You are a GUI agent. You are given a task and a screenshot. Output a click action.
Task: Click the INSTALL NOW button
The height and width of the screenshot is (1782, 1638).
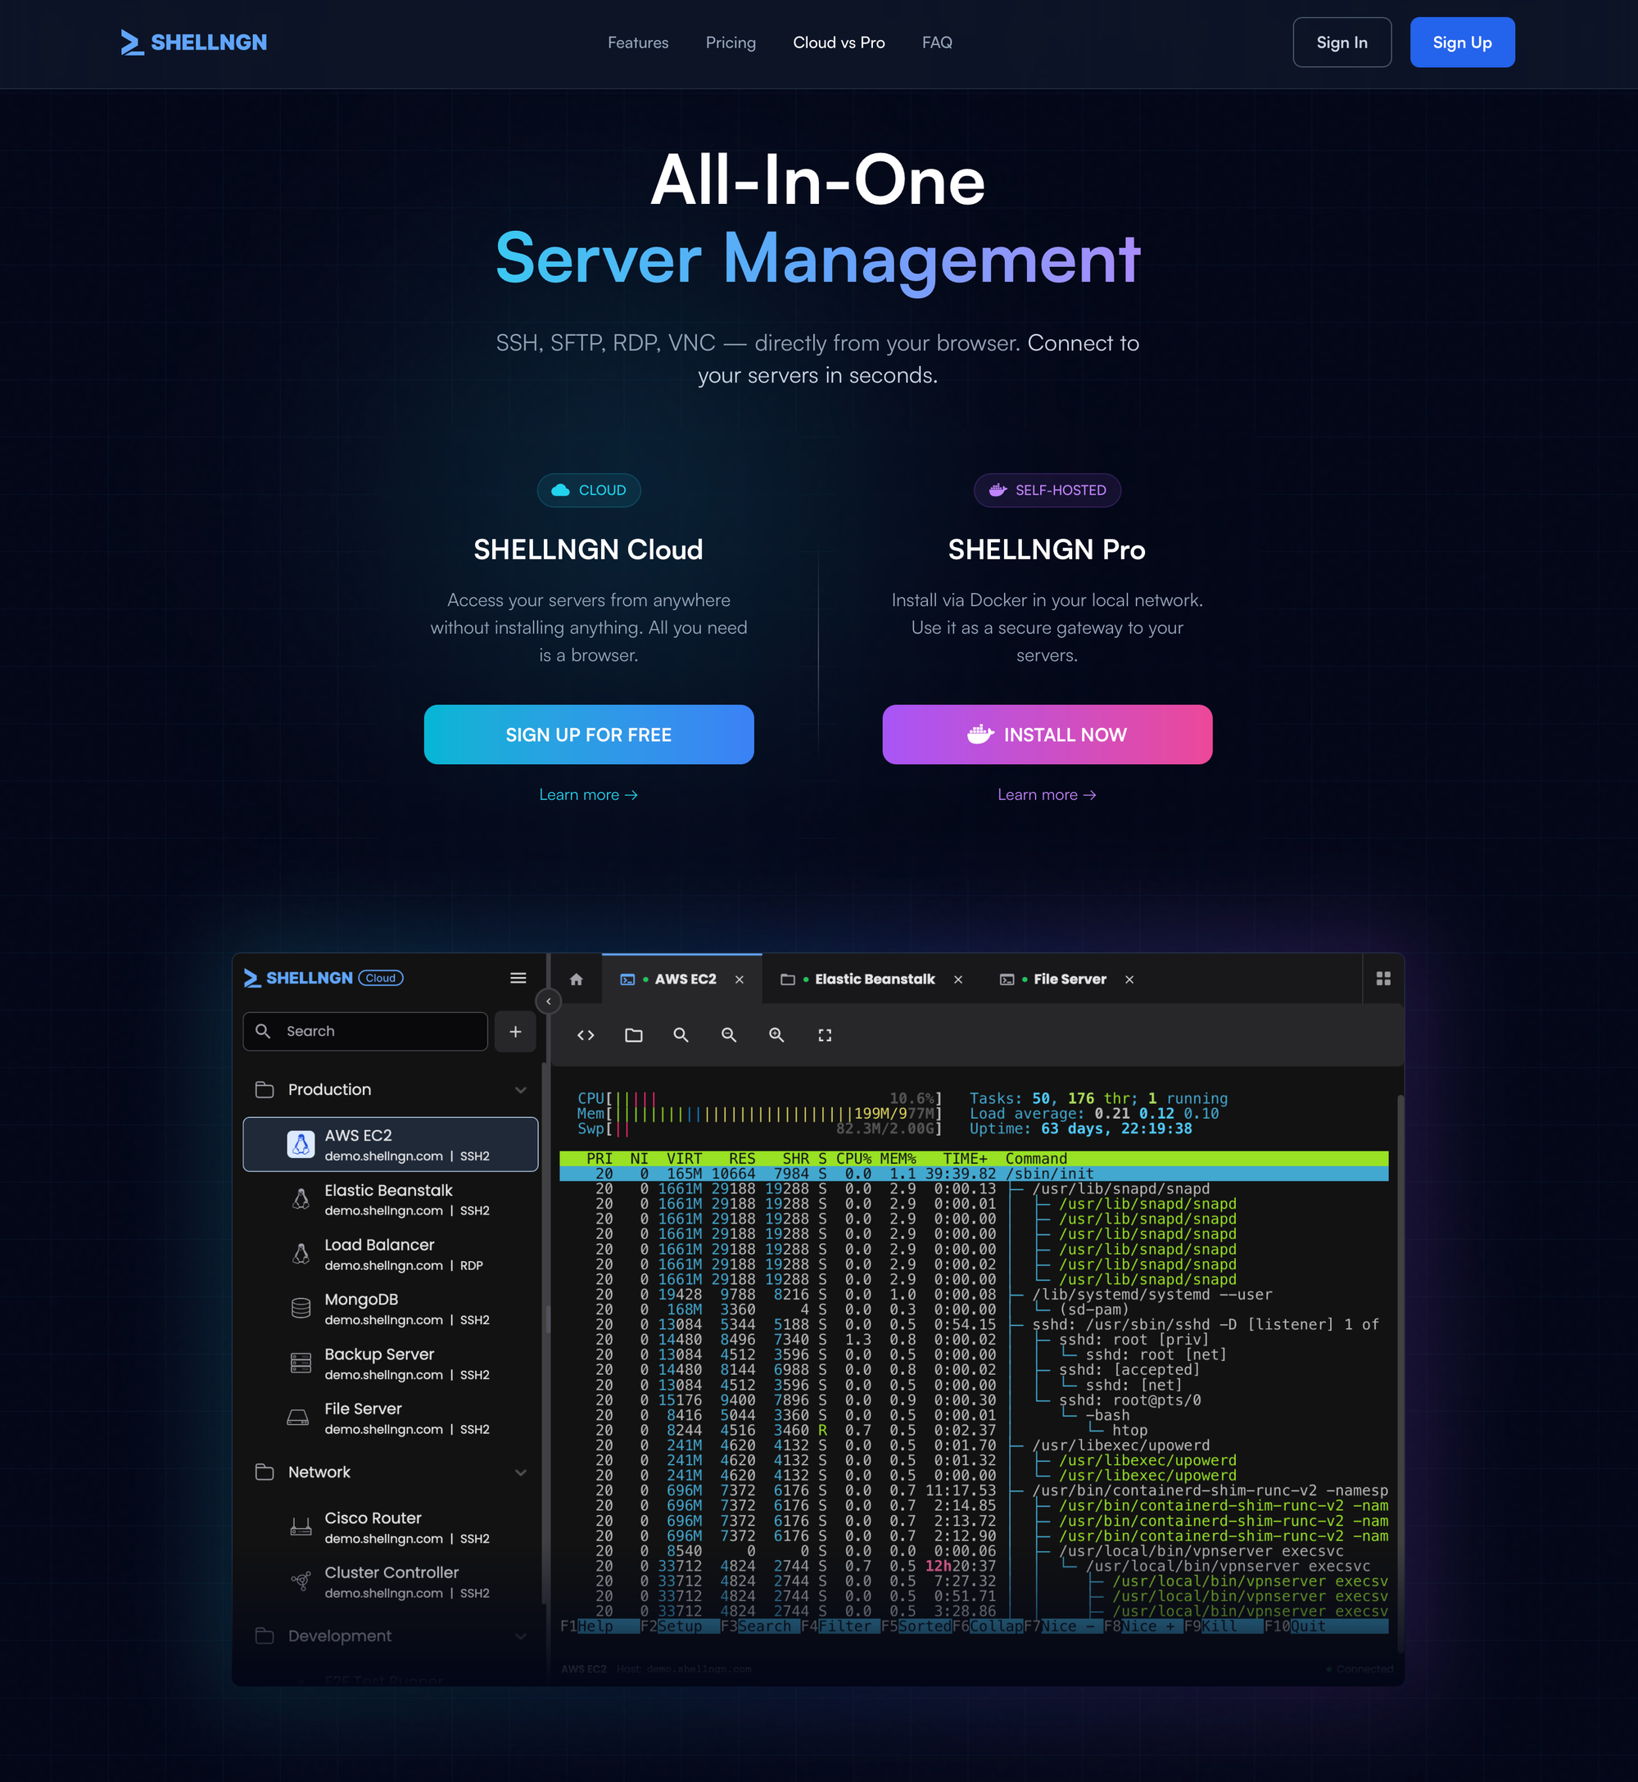(1047, 735)
